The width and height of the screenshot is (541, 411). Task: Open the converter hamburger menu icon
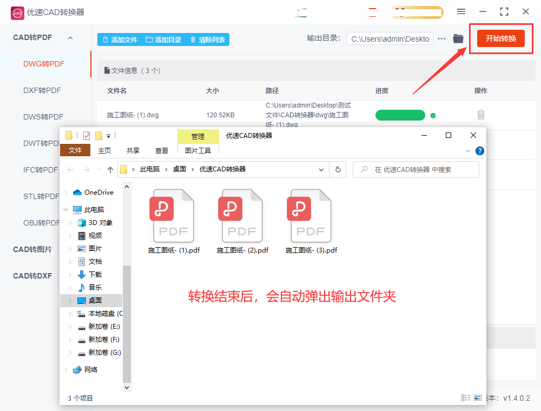pyautogui.click(x=461, y=12)
